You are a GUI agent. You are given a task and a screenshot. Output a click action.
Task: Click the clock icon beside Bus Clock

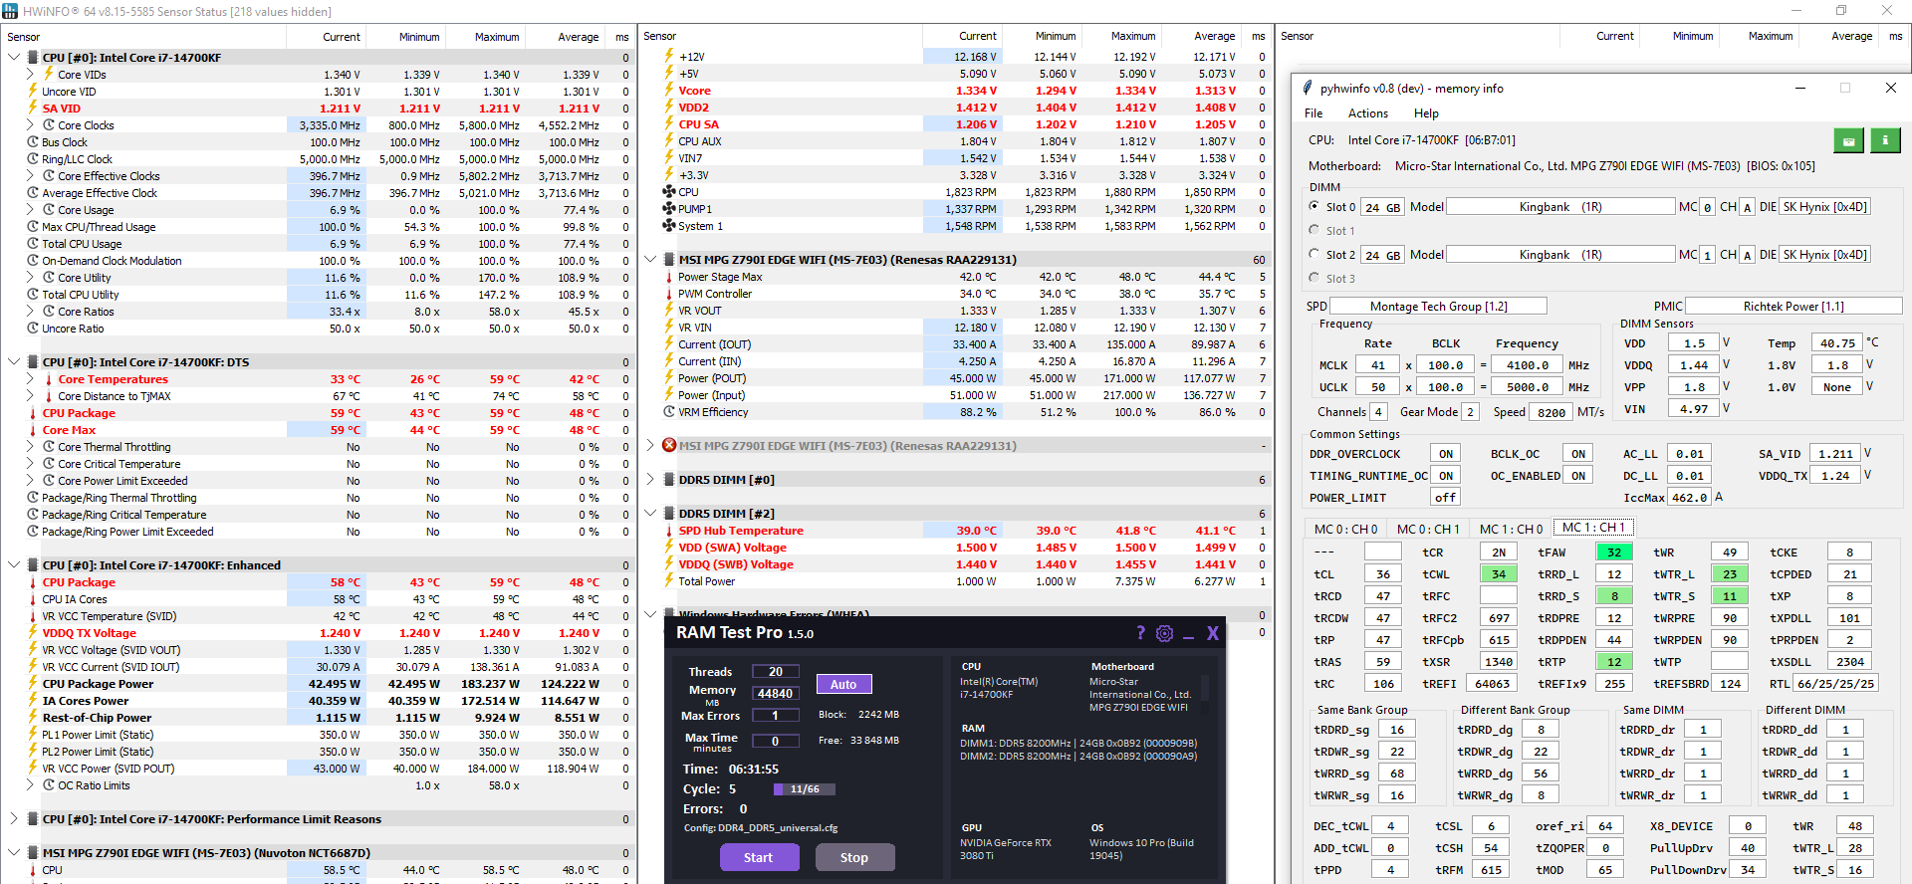point(33,142)
